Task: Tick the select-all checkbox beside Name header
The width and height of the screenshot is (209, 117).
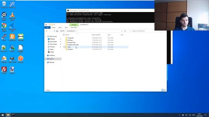Action: pyautogui.click(x=64, y=35)
